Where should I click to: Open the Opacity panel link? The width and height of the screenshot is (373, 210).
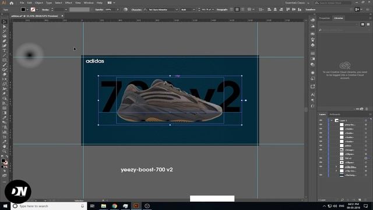pos(99,9)
